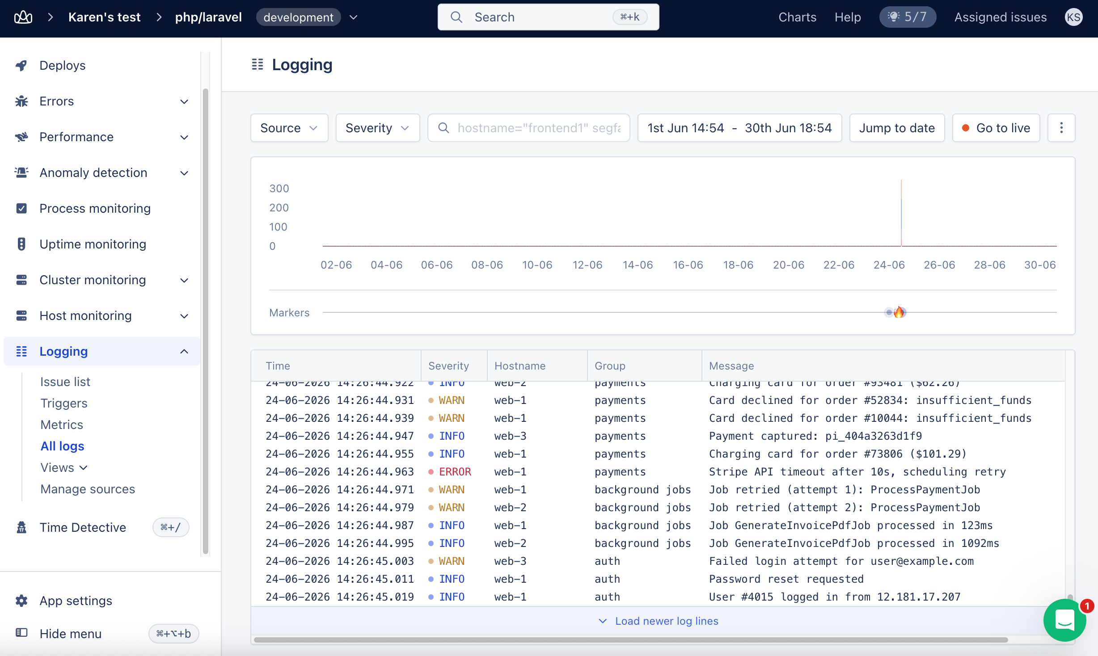This screenshot has height=656, width=1098.
Task: Open the KS user avatar
Action: pyautogui.click(x=1073, y=17)
